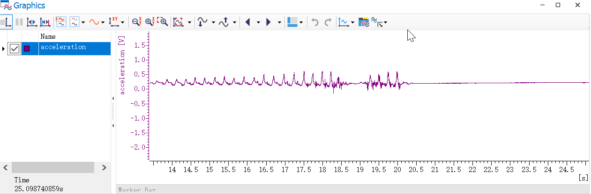
Task: Click the zoom in icon
Action: point(150,22)
